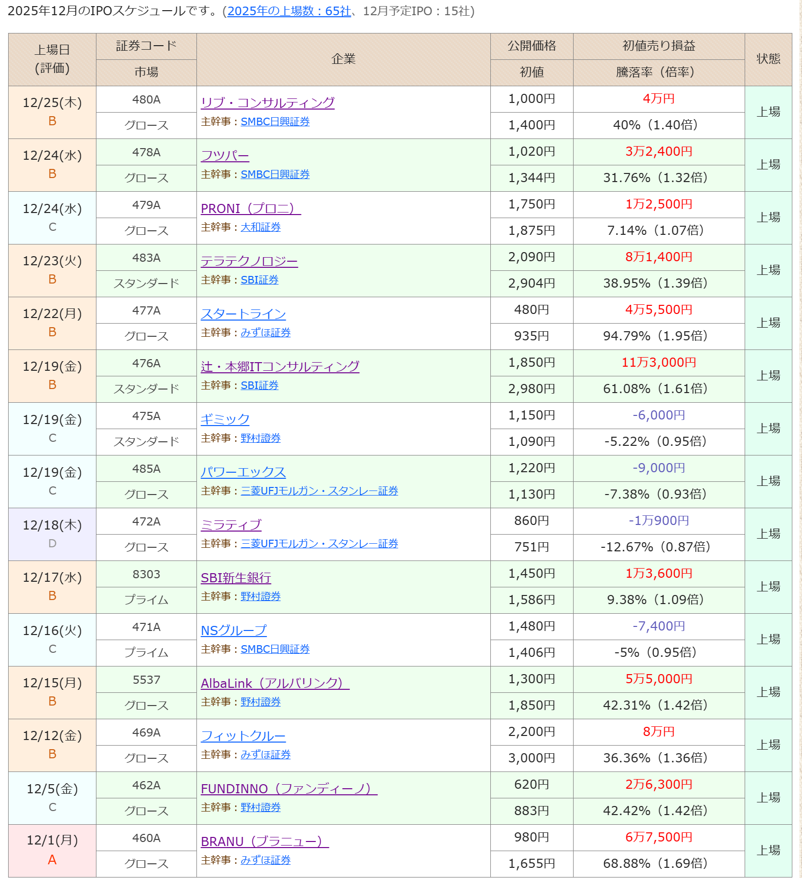Open ミラティブ IPO details
The width and height of the screenshot is (802, 878).
tap(231, 525)
